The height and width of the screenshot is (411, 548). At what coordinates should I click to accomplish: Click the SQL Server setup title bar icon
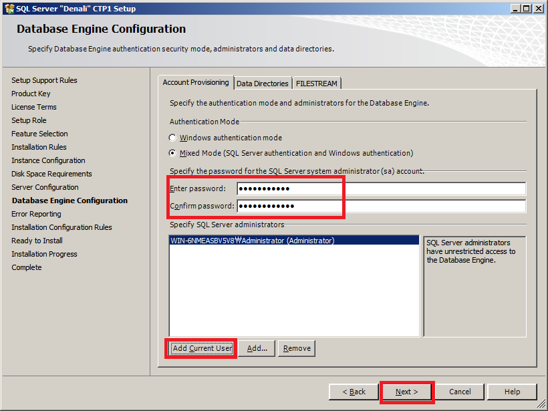tap(9, 9)
